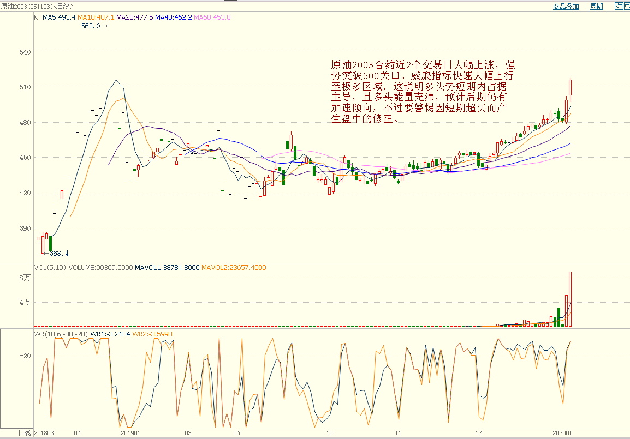The height and width of the screenshot is (439, 630).
Task: Click the 商品叠加 link
Action: (x=566, y=7)
